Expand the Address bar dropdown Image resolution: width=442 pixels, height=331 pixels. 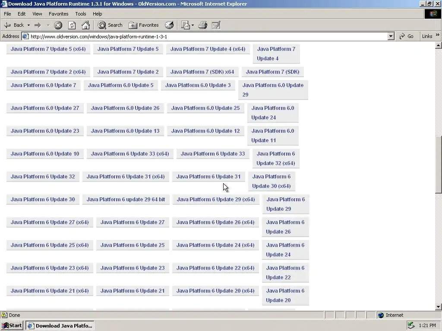pyautogui.click(x=391, y=36)
